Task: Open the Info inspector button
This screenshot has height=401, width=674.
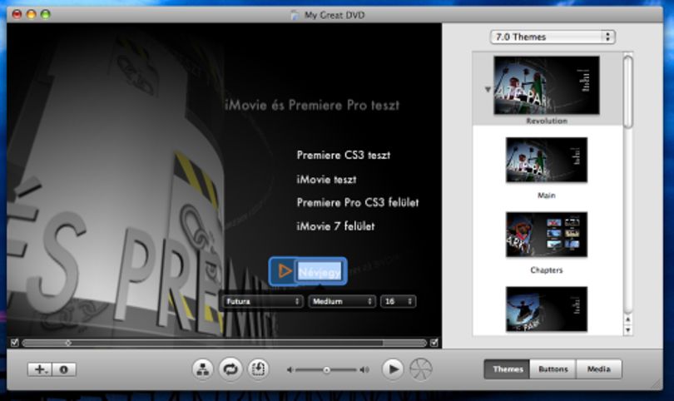Action: (x=64, y=369)
